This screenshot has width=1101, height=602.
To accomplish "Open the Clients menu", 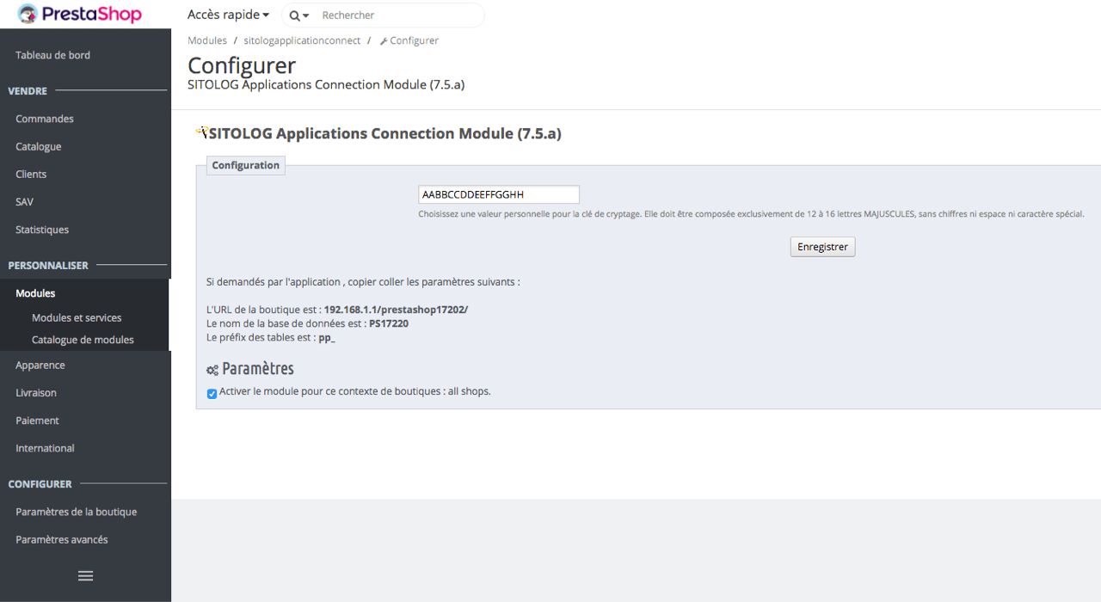I will point(31,174).
